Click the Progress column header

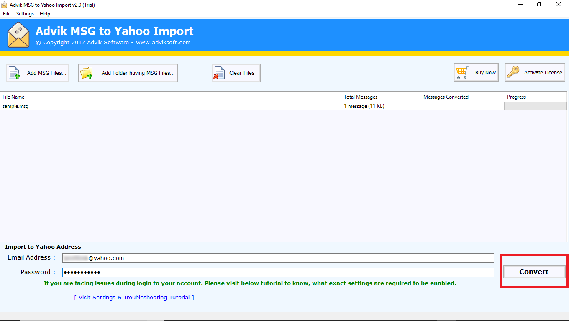click(536, 97)
